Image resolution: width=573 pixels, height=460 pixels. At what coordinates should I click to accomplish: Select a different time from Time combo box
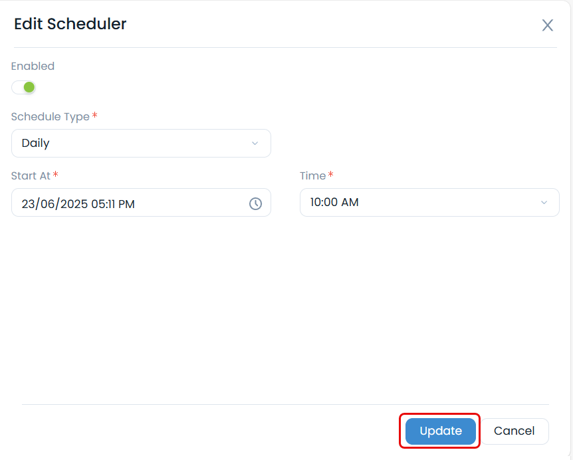point(429,202)
